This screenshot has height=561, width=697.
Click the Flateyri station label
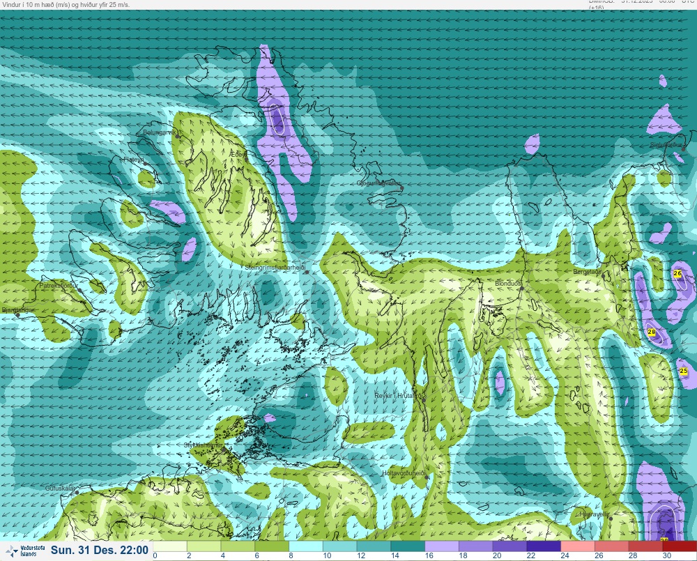coord(134,159)
